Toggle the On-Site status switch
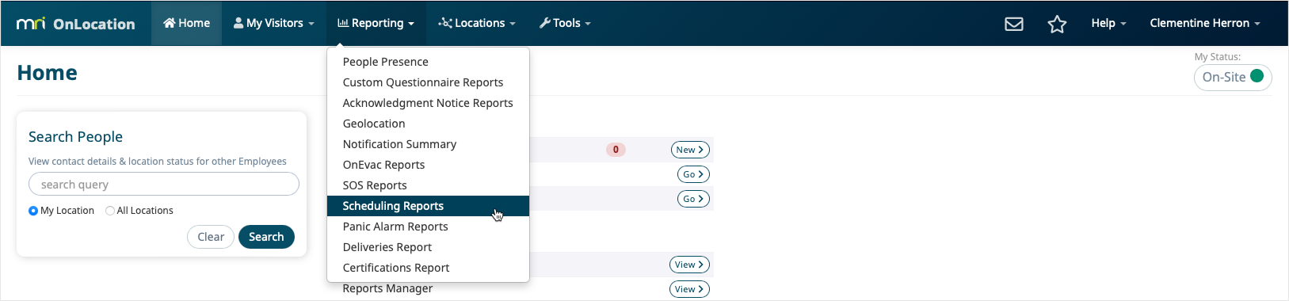This screenshot has width=1289, height=301. (1233, 78)
